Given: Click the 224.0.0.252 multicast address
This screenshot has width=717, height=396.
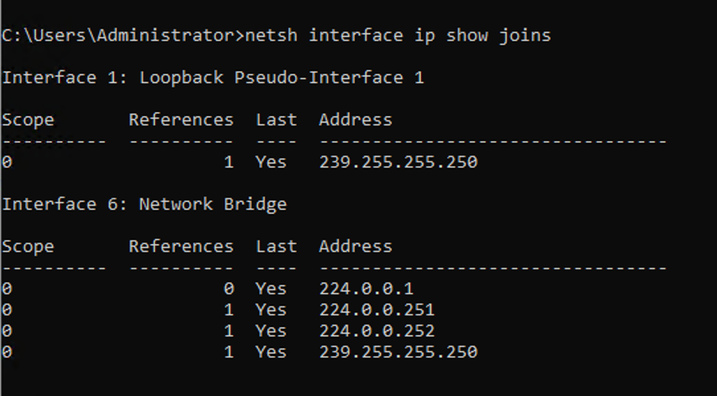Looking at the screenshot, I should pos(377,331).
